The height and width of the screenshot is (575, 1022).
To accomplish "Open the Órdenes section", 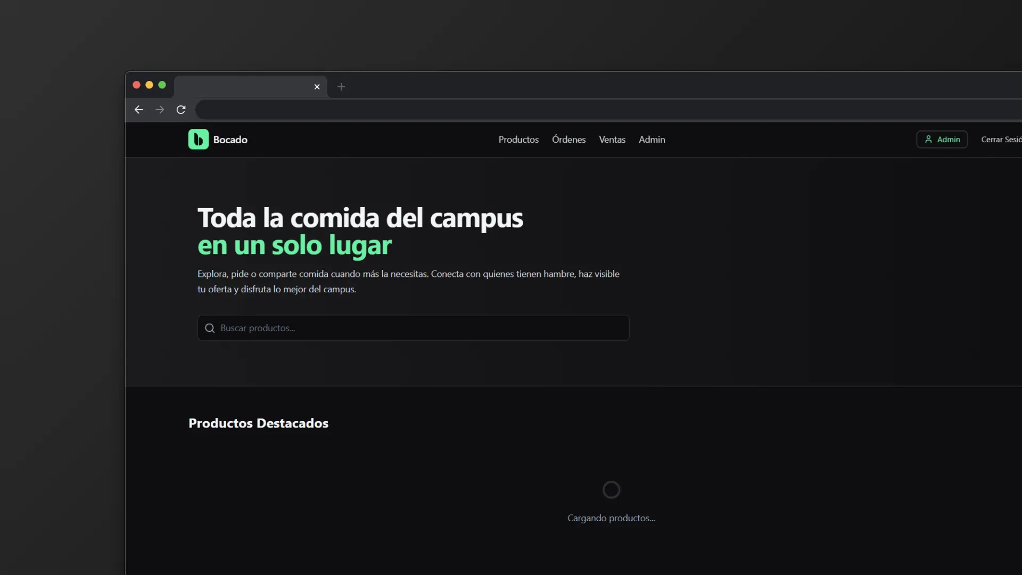I will coord(568,139).
